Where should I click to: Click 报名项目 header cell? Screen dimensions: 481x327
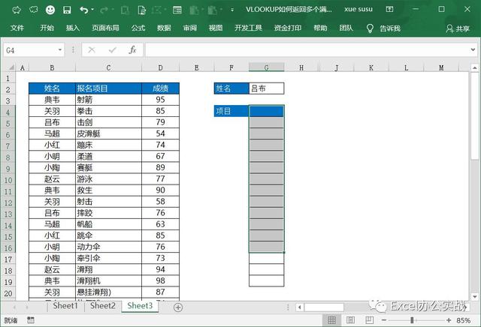pyautogui.click(x=108, y=88)
